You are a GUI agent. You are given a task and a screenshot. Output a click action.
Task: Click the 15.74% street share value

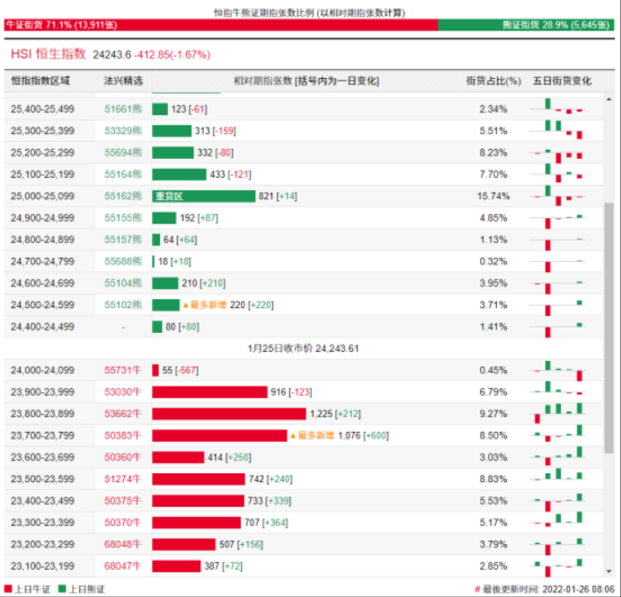[x=493, y=197]
